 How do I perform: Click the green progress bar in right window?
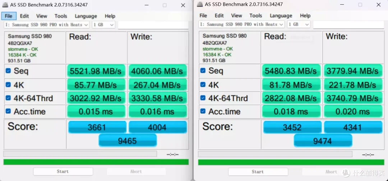(291, 162)
